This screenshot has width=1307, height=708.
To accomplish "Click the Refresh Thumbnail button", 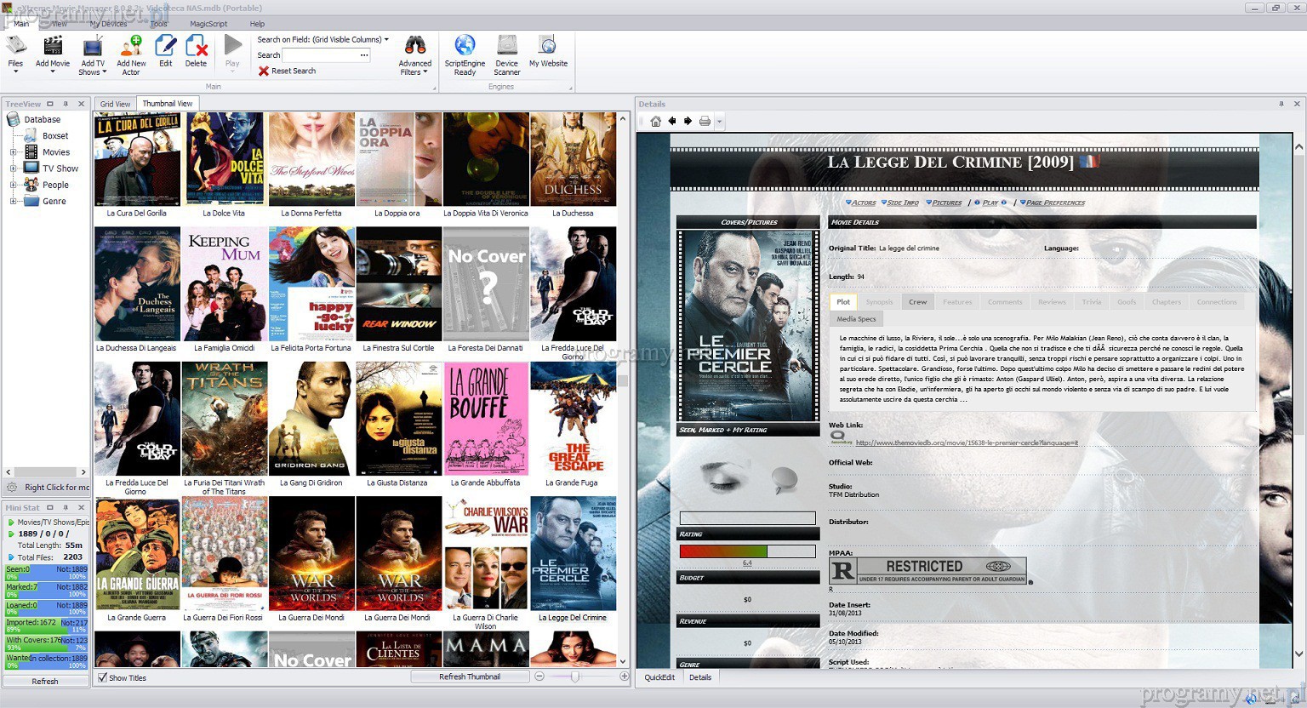I will pyautogui.click(x=469, y=677).
